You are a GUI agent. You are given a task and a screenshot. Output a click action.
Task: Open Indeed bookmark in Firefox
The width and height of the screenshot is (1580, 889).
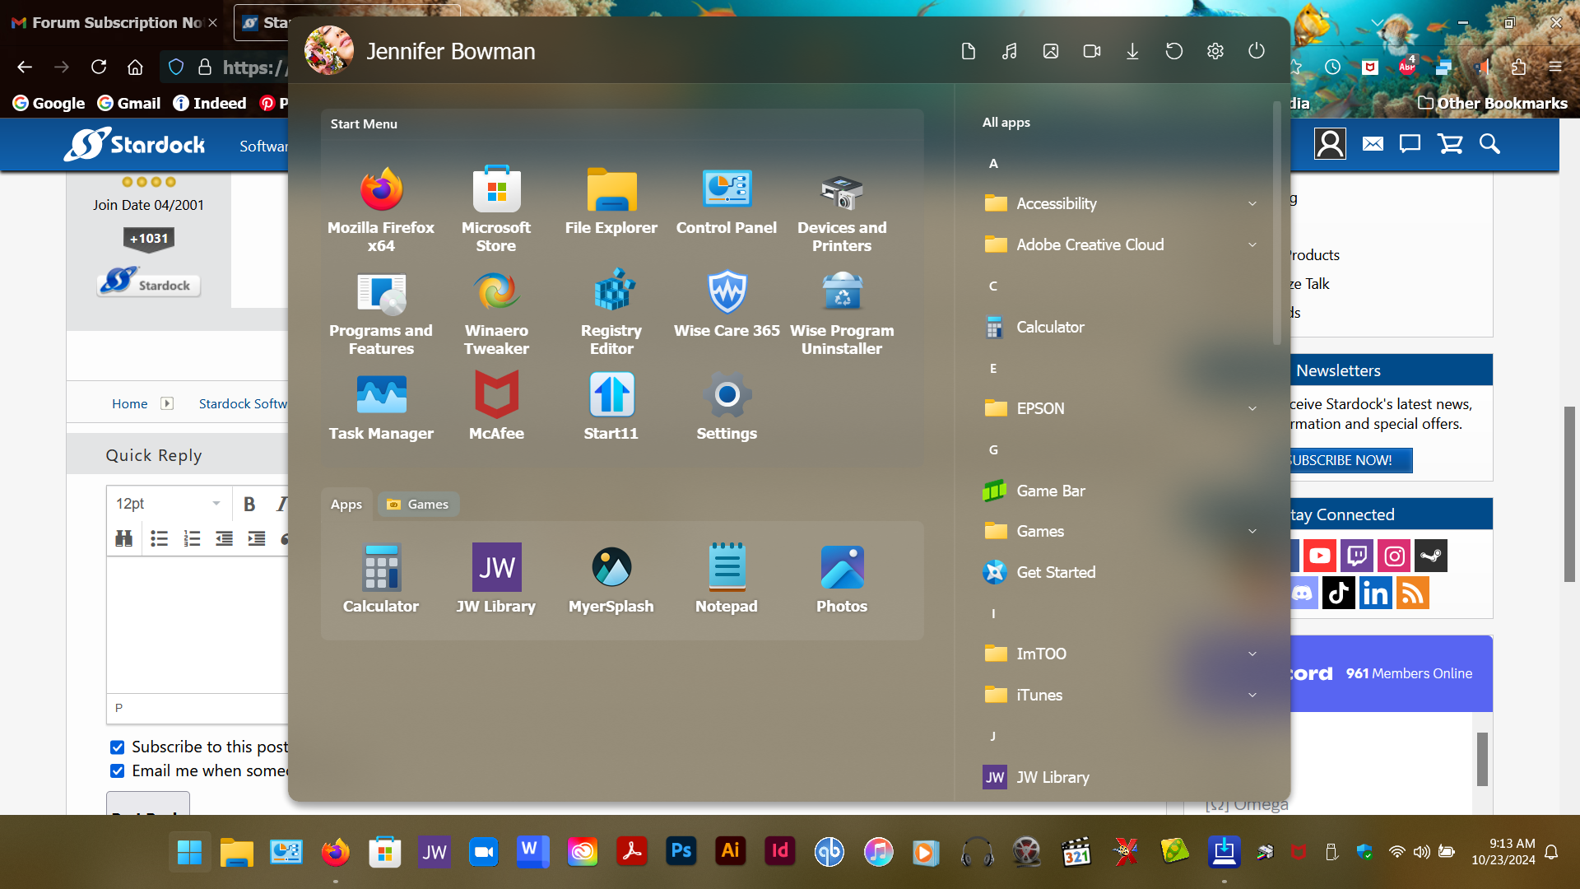pos(210,103)
